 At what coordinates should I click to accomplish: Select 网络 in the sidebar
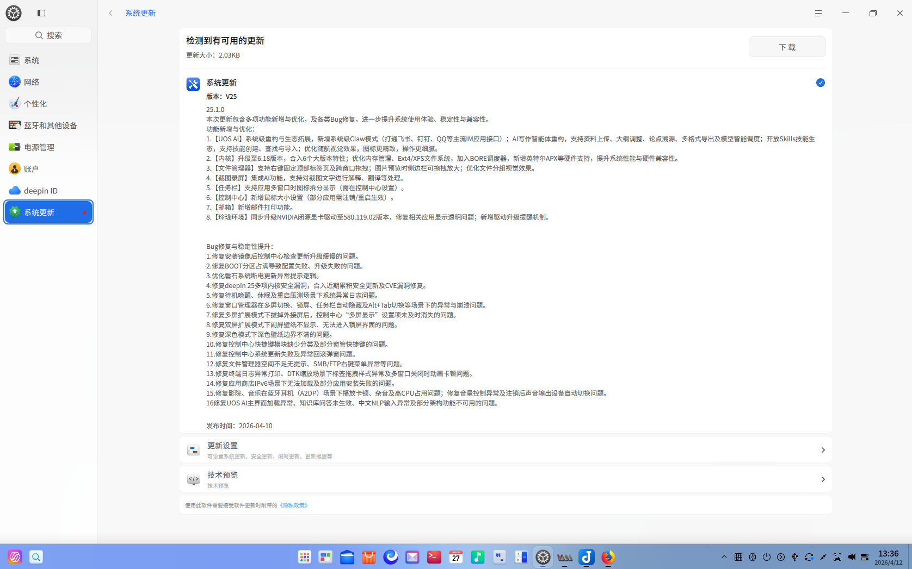(x=48, y=82)
